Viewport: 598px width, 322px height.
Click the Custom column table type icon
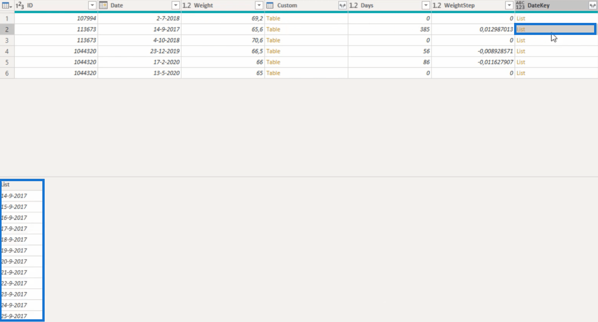coord(270,5)
